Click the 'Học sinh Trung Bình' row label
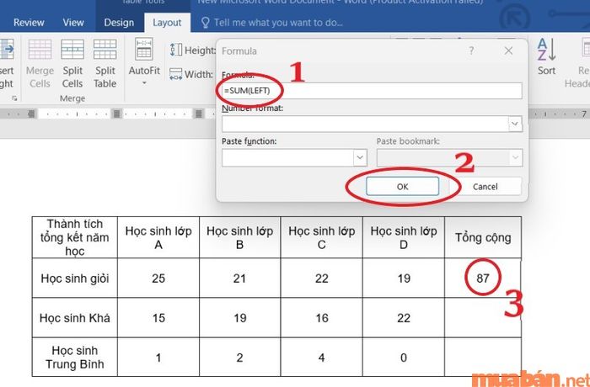Screen dimensions: 590x387 point(75,358)
